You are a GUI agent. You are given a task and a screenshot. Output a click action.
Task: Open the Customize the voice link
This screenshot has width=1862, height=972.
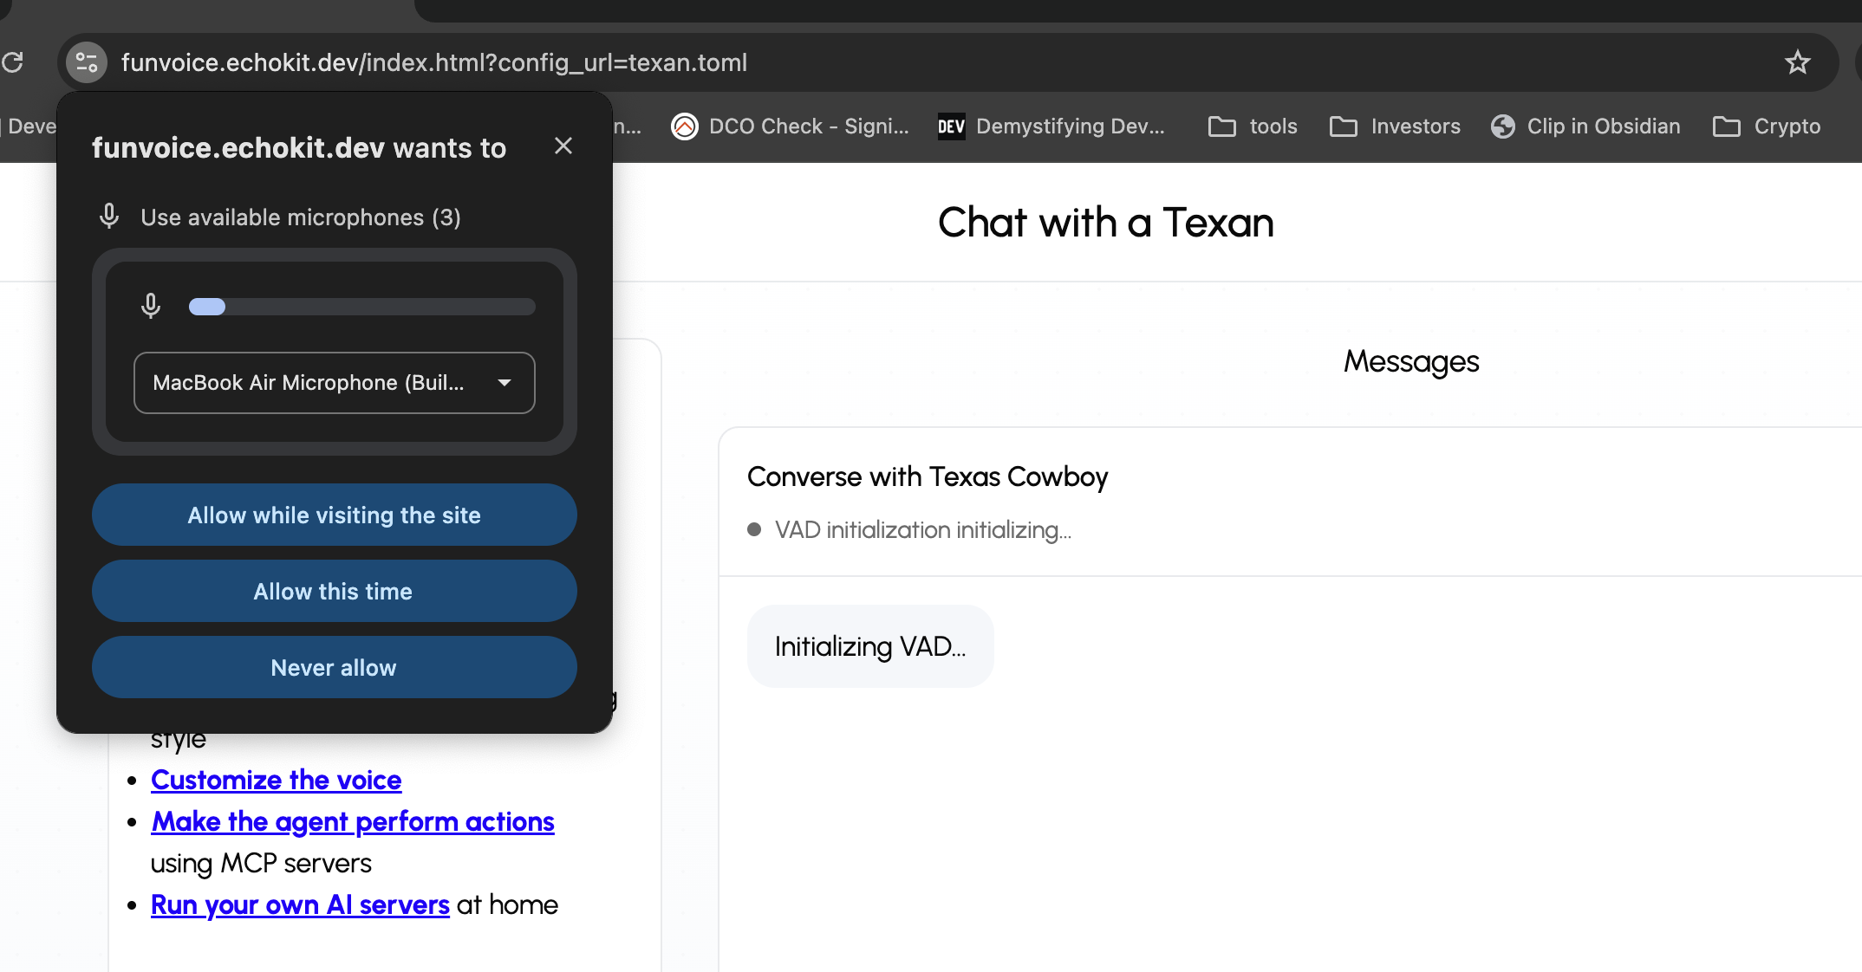(x=276, y=780)
